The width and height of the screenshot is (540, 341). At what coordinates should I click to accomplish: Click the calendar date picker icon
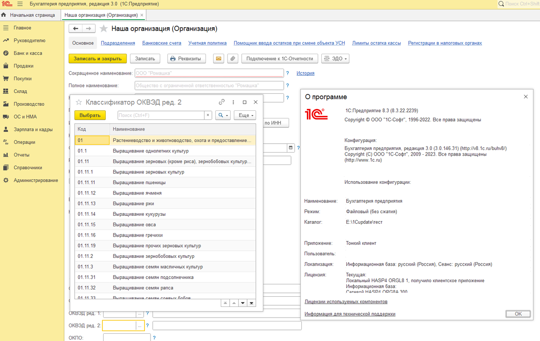pos(291,148)
